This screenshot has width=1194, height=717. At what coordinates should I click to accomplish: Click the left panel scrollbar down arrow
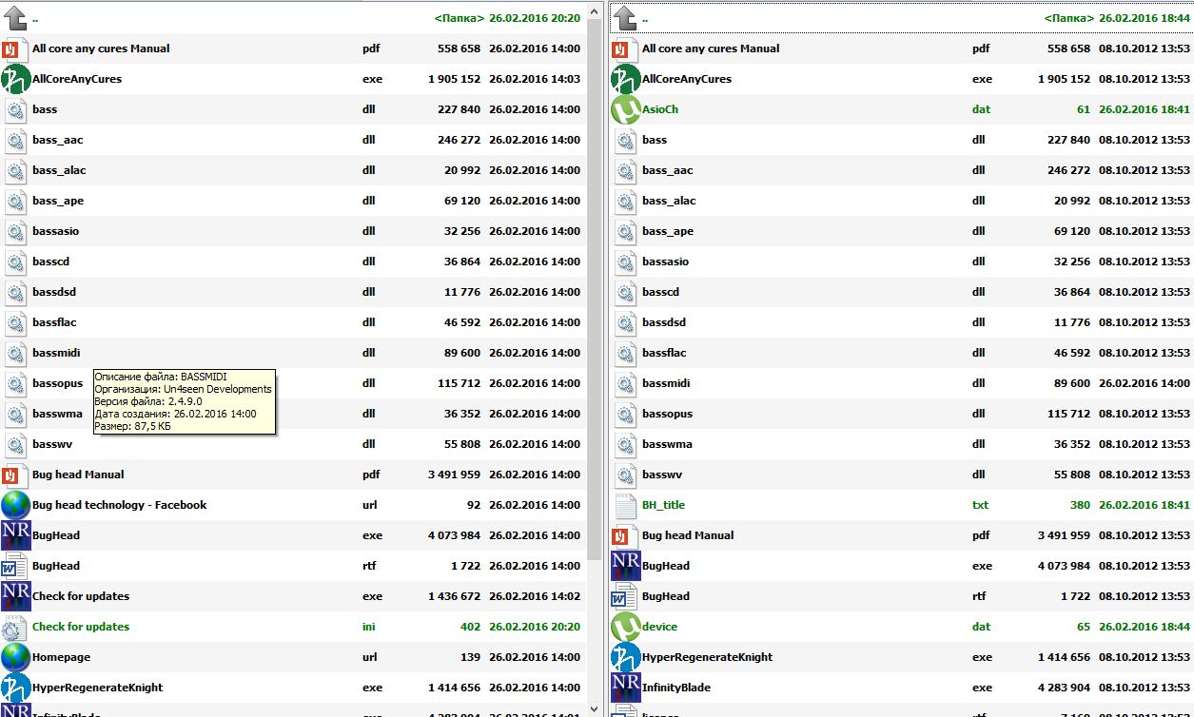coord(594,709)
